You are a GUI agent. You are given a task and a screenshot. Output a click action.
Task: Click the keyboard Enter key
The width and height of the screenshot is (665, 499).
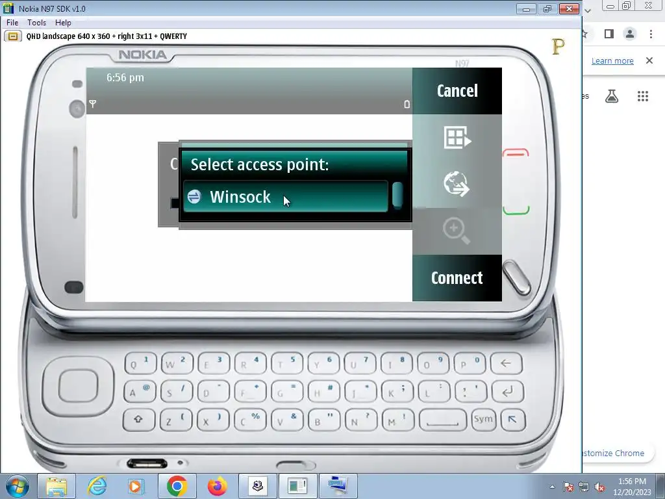(x=508, y=392)
